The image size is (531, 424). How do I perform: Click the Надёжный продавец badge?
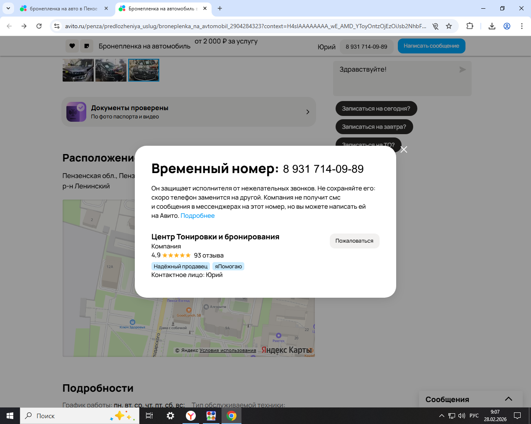point(180,266)
